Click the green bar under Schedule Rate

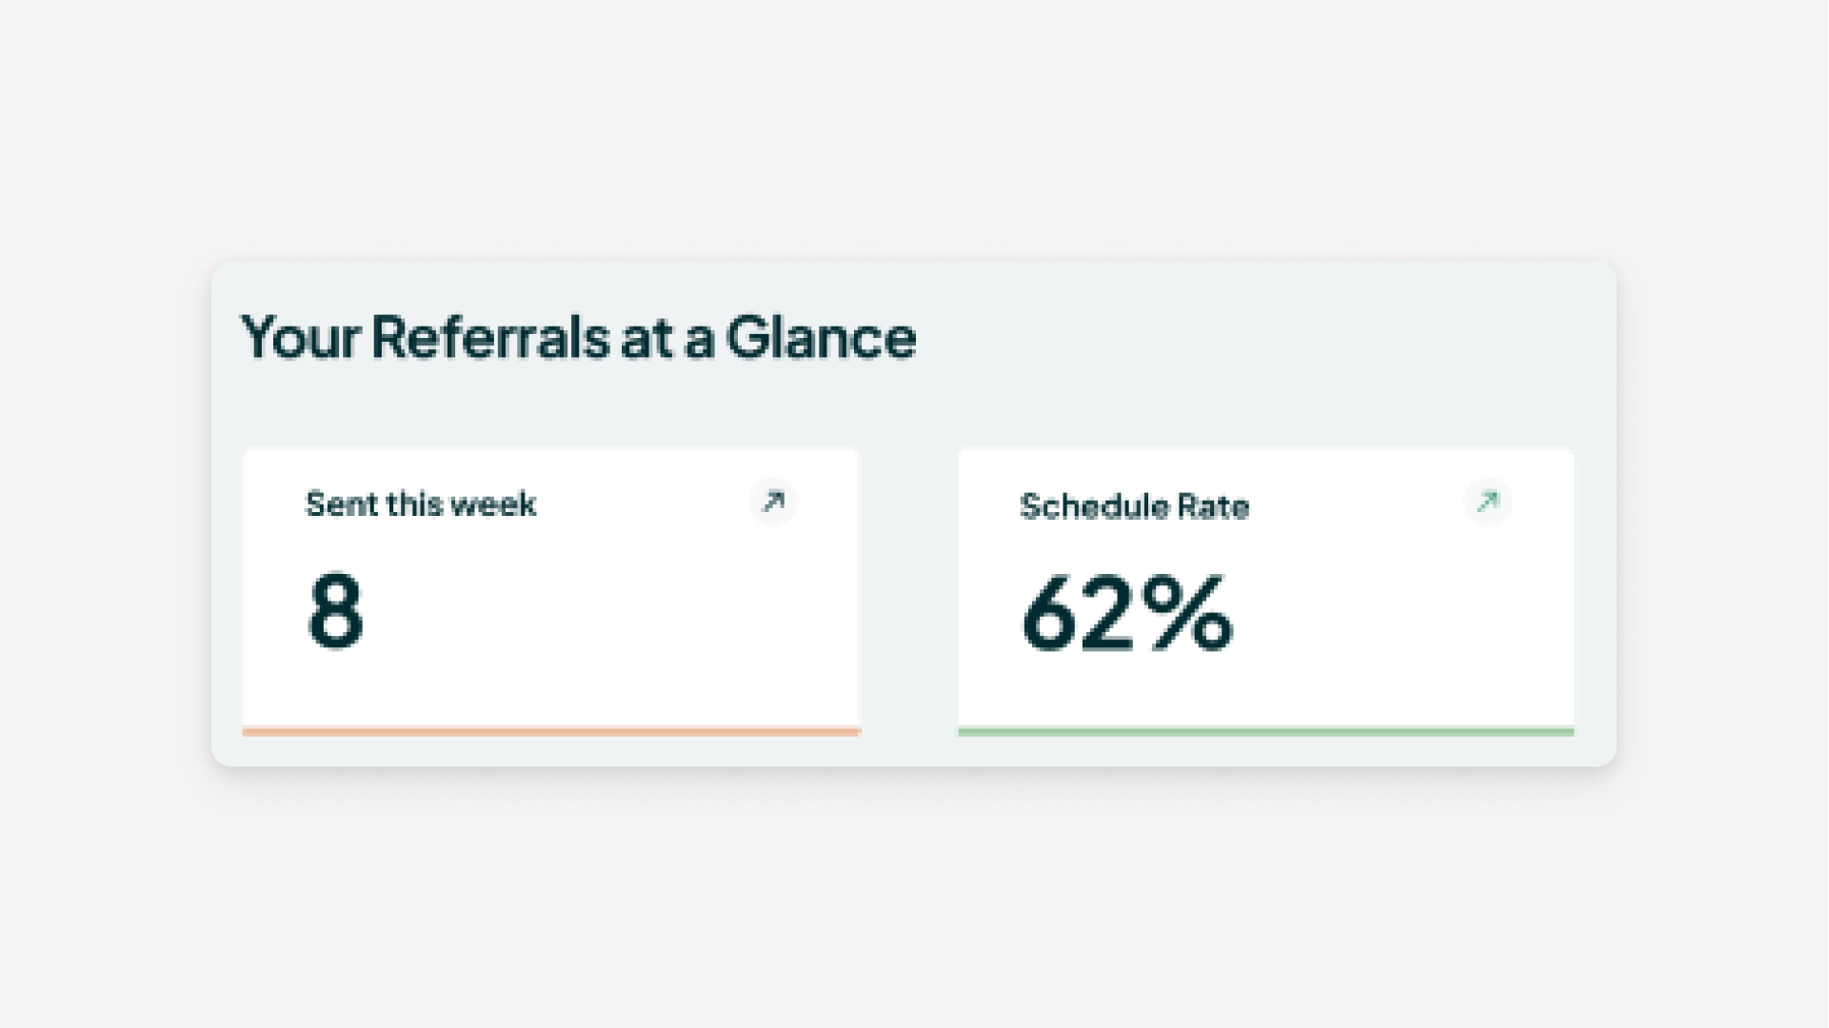pyautogui.click(x=1266, y=730)
